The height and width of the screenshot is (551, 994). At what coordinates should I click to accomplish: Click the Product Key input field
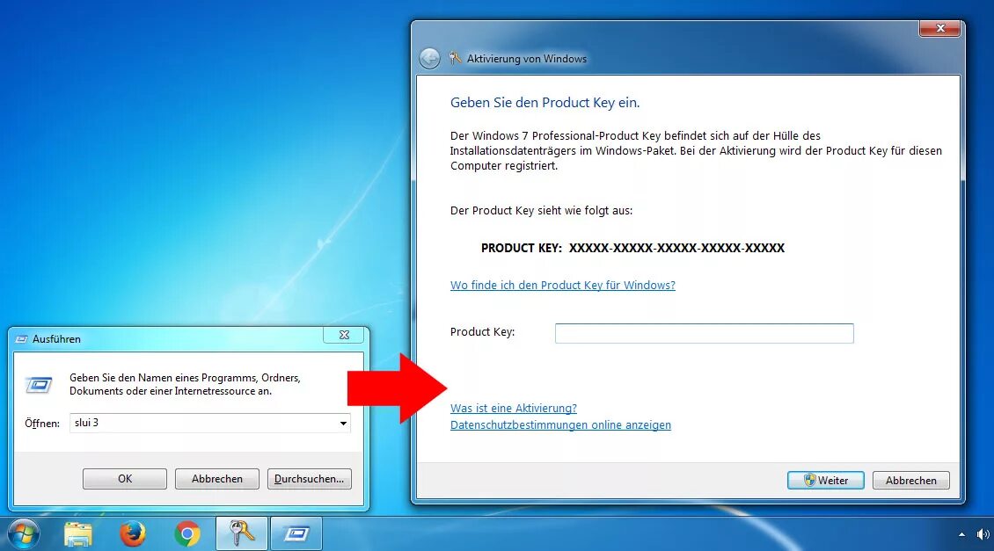click(x=704, y=333)
